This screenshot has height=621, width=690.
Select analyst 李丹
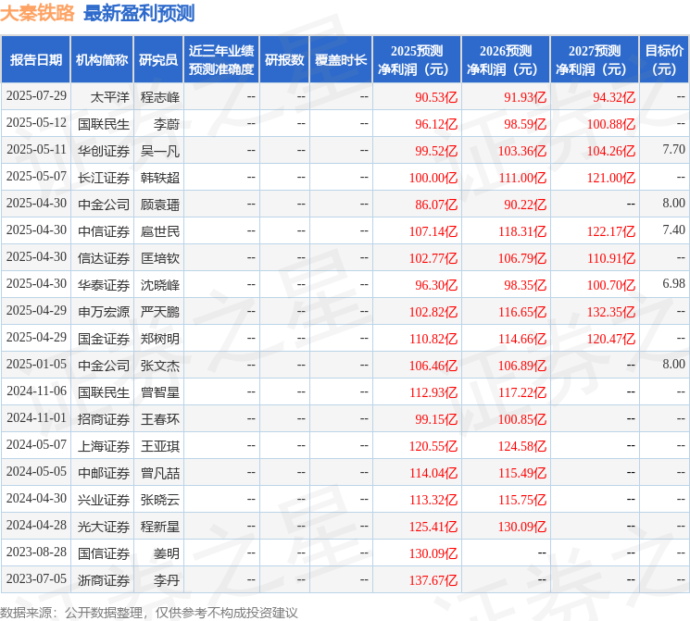(167, 580)
